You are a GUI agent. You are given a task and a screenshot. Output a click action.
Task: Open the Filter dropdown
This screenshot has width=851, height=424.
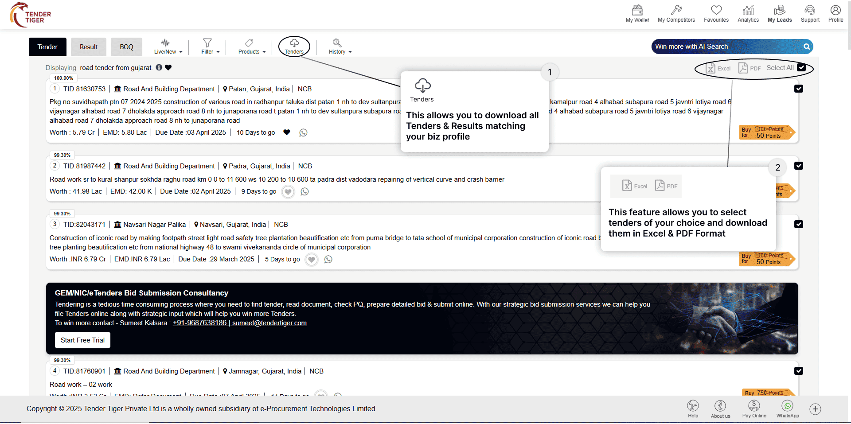[210, 47]
